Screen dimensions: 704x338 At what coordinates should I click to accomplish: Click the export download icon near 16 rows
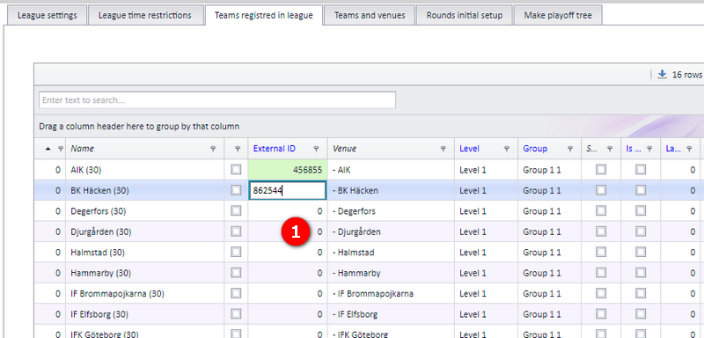pyautogui.click(x=662, y=75)
